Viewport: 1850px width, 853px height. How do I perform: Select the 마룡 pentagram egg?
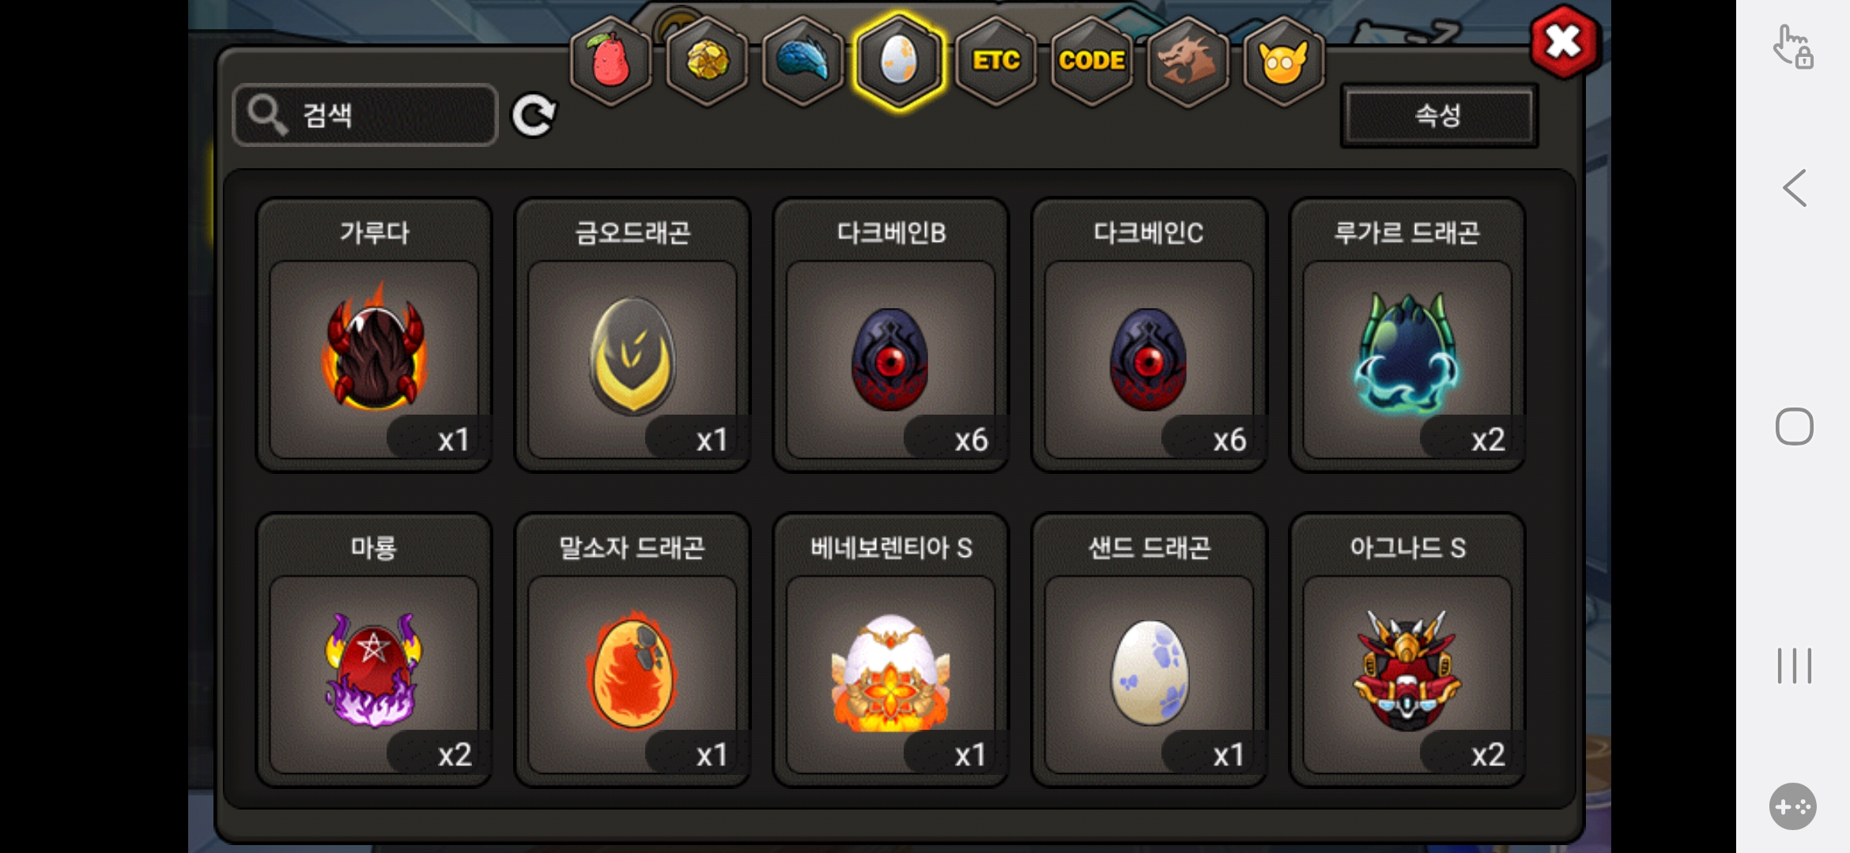(x=374, y=650)
